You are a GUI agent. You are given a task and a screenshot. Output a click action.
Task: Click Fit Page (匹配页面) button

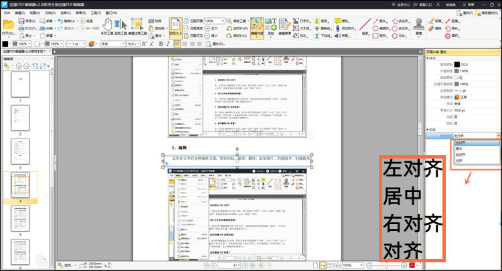[193, 21]
